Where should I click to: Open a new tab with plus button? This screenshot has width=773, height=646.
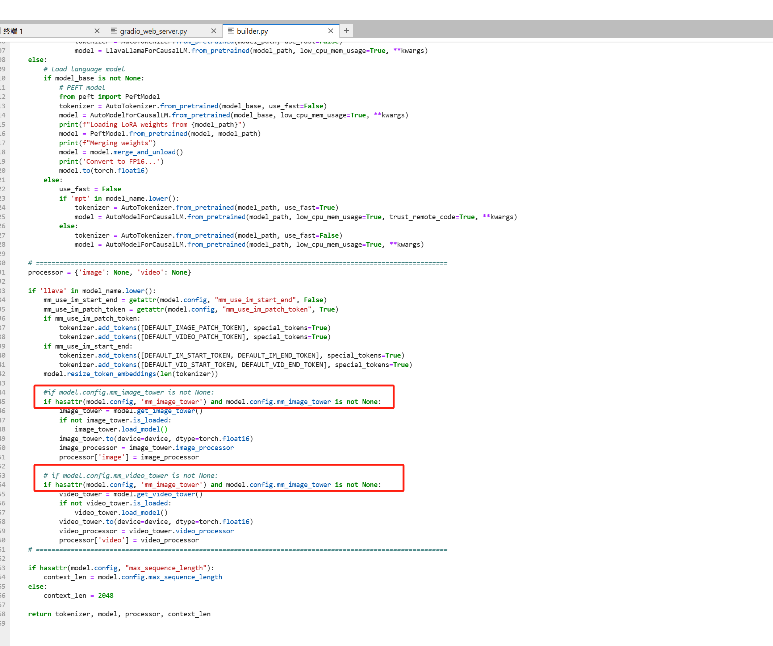(346, 30)
